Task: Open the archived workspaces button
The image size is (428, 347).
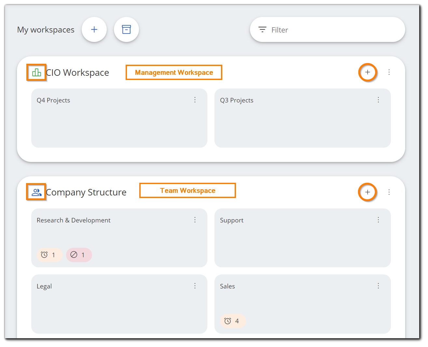Action: click(x=126, y=30)
